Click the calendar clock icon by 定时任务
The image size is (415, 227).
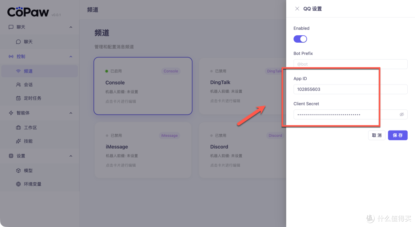18,98
